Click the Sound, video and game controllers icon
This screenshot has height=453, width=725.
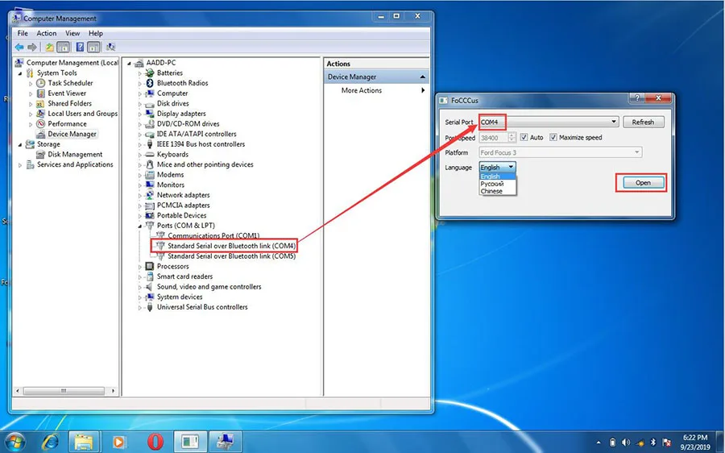point(149,286)
